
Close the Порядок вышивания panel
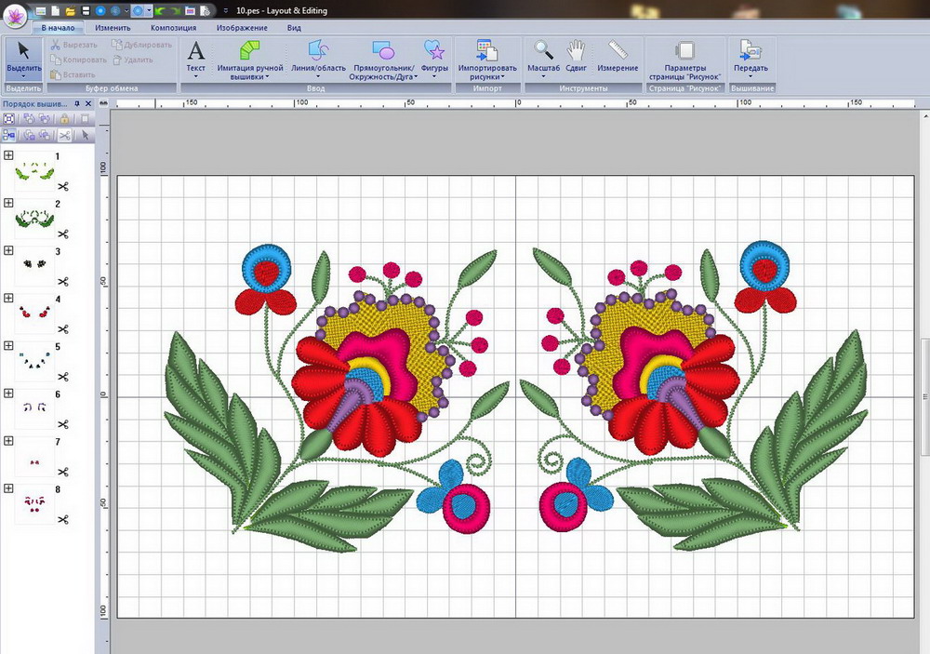(x=88, y=104)
